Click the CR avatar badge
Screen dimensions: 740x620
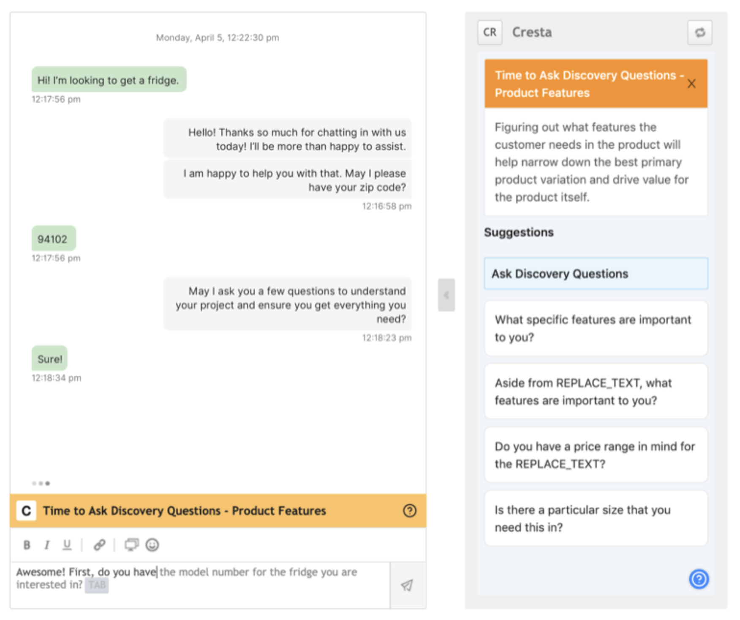point(490,32)
